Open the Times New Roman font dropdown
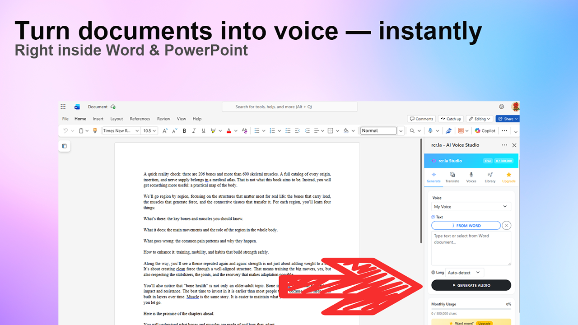 pyautogui.click(x=121, y=131)
